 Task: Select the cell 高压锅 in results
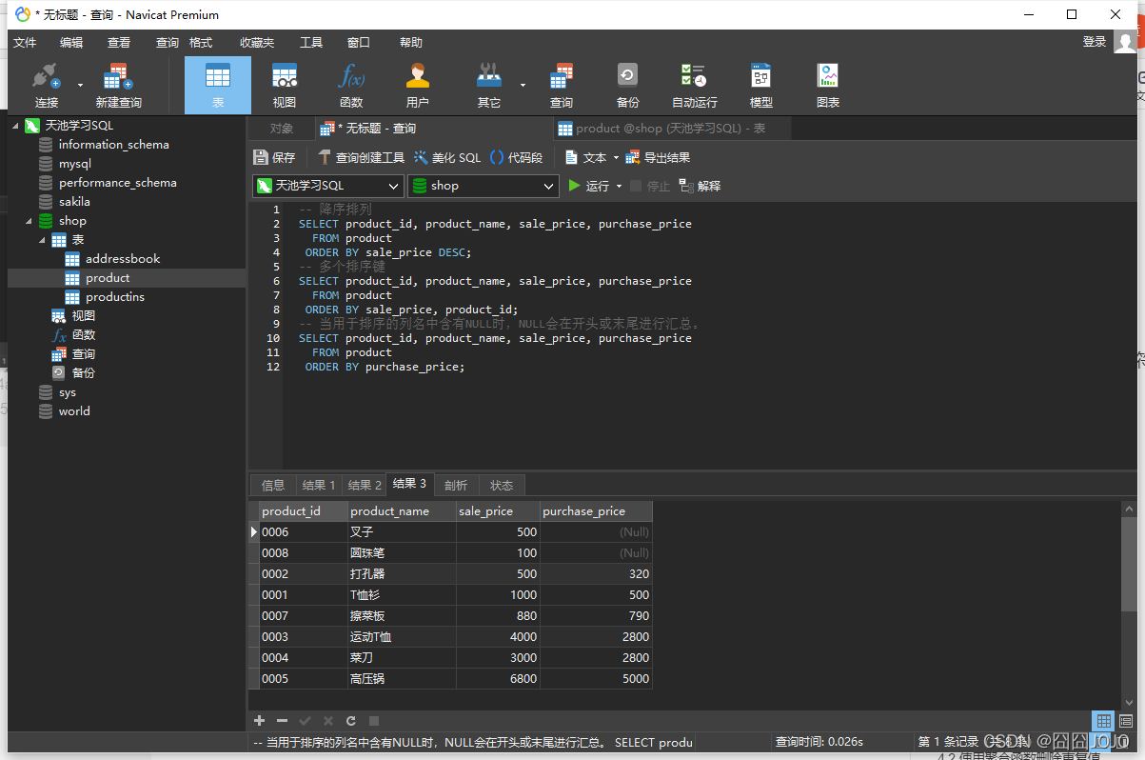pos(402,679)
